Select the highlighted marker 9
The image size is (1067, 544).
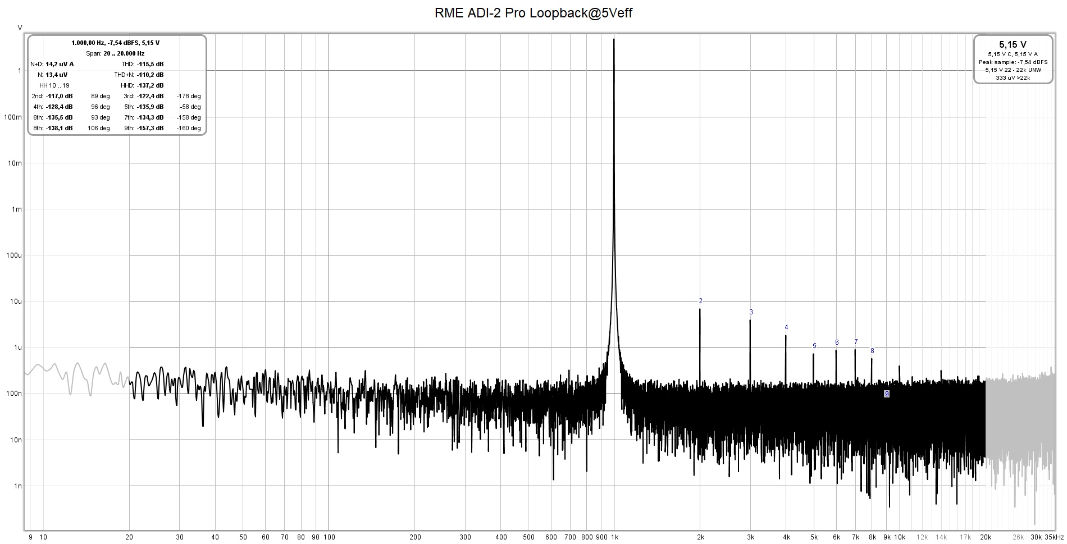[x=887, y=395]
